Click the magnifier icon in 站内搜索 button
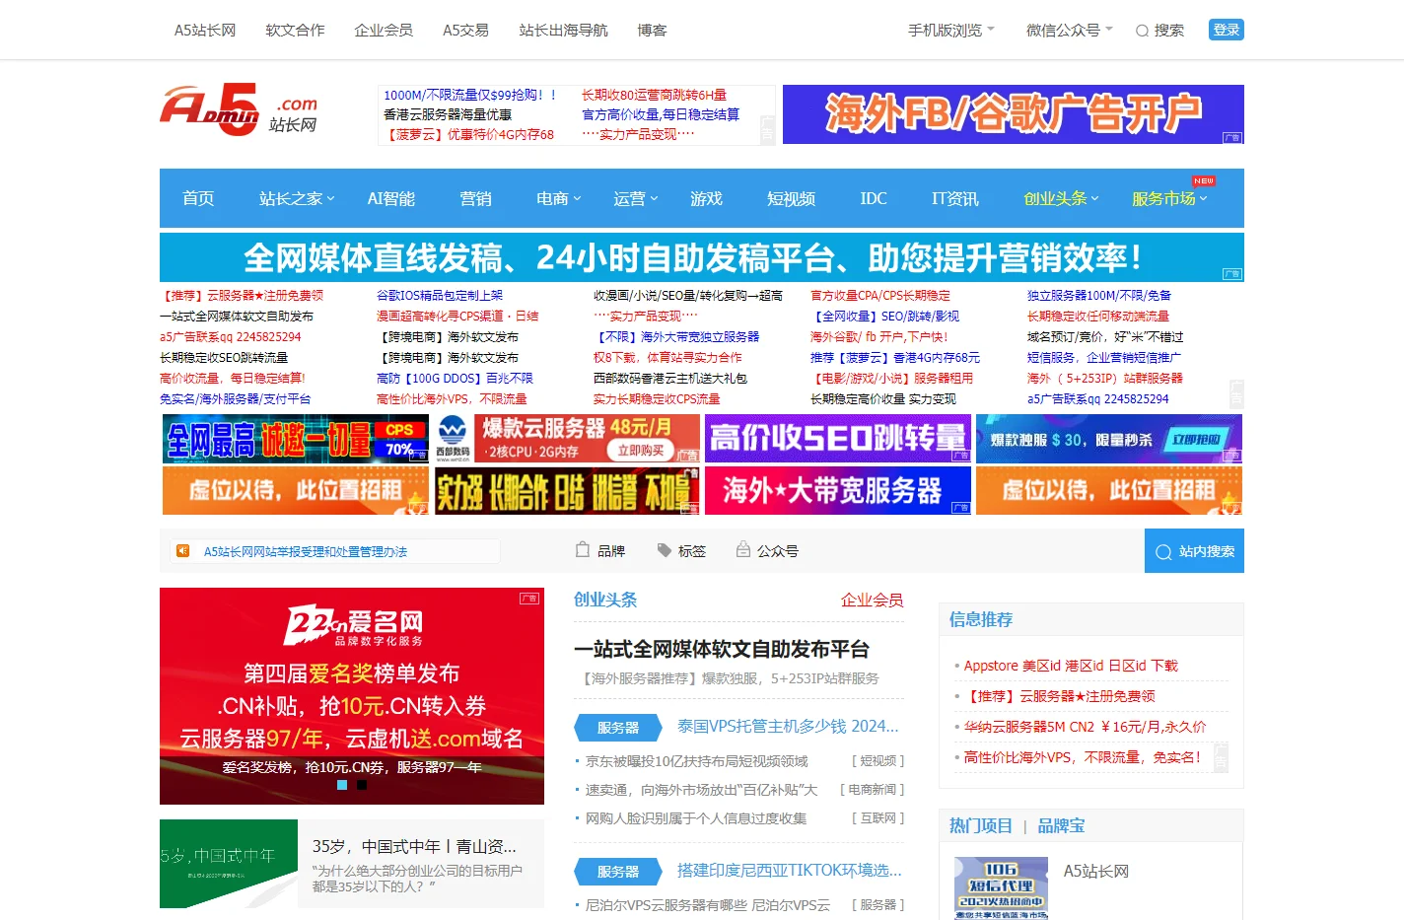The image size is (1404, 920). pos(1163,552)
